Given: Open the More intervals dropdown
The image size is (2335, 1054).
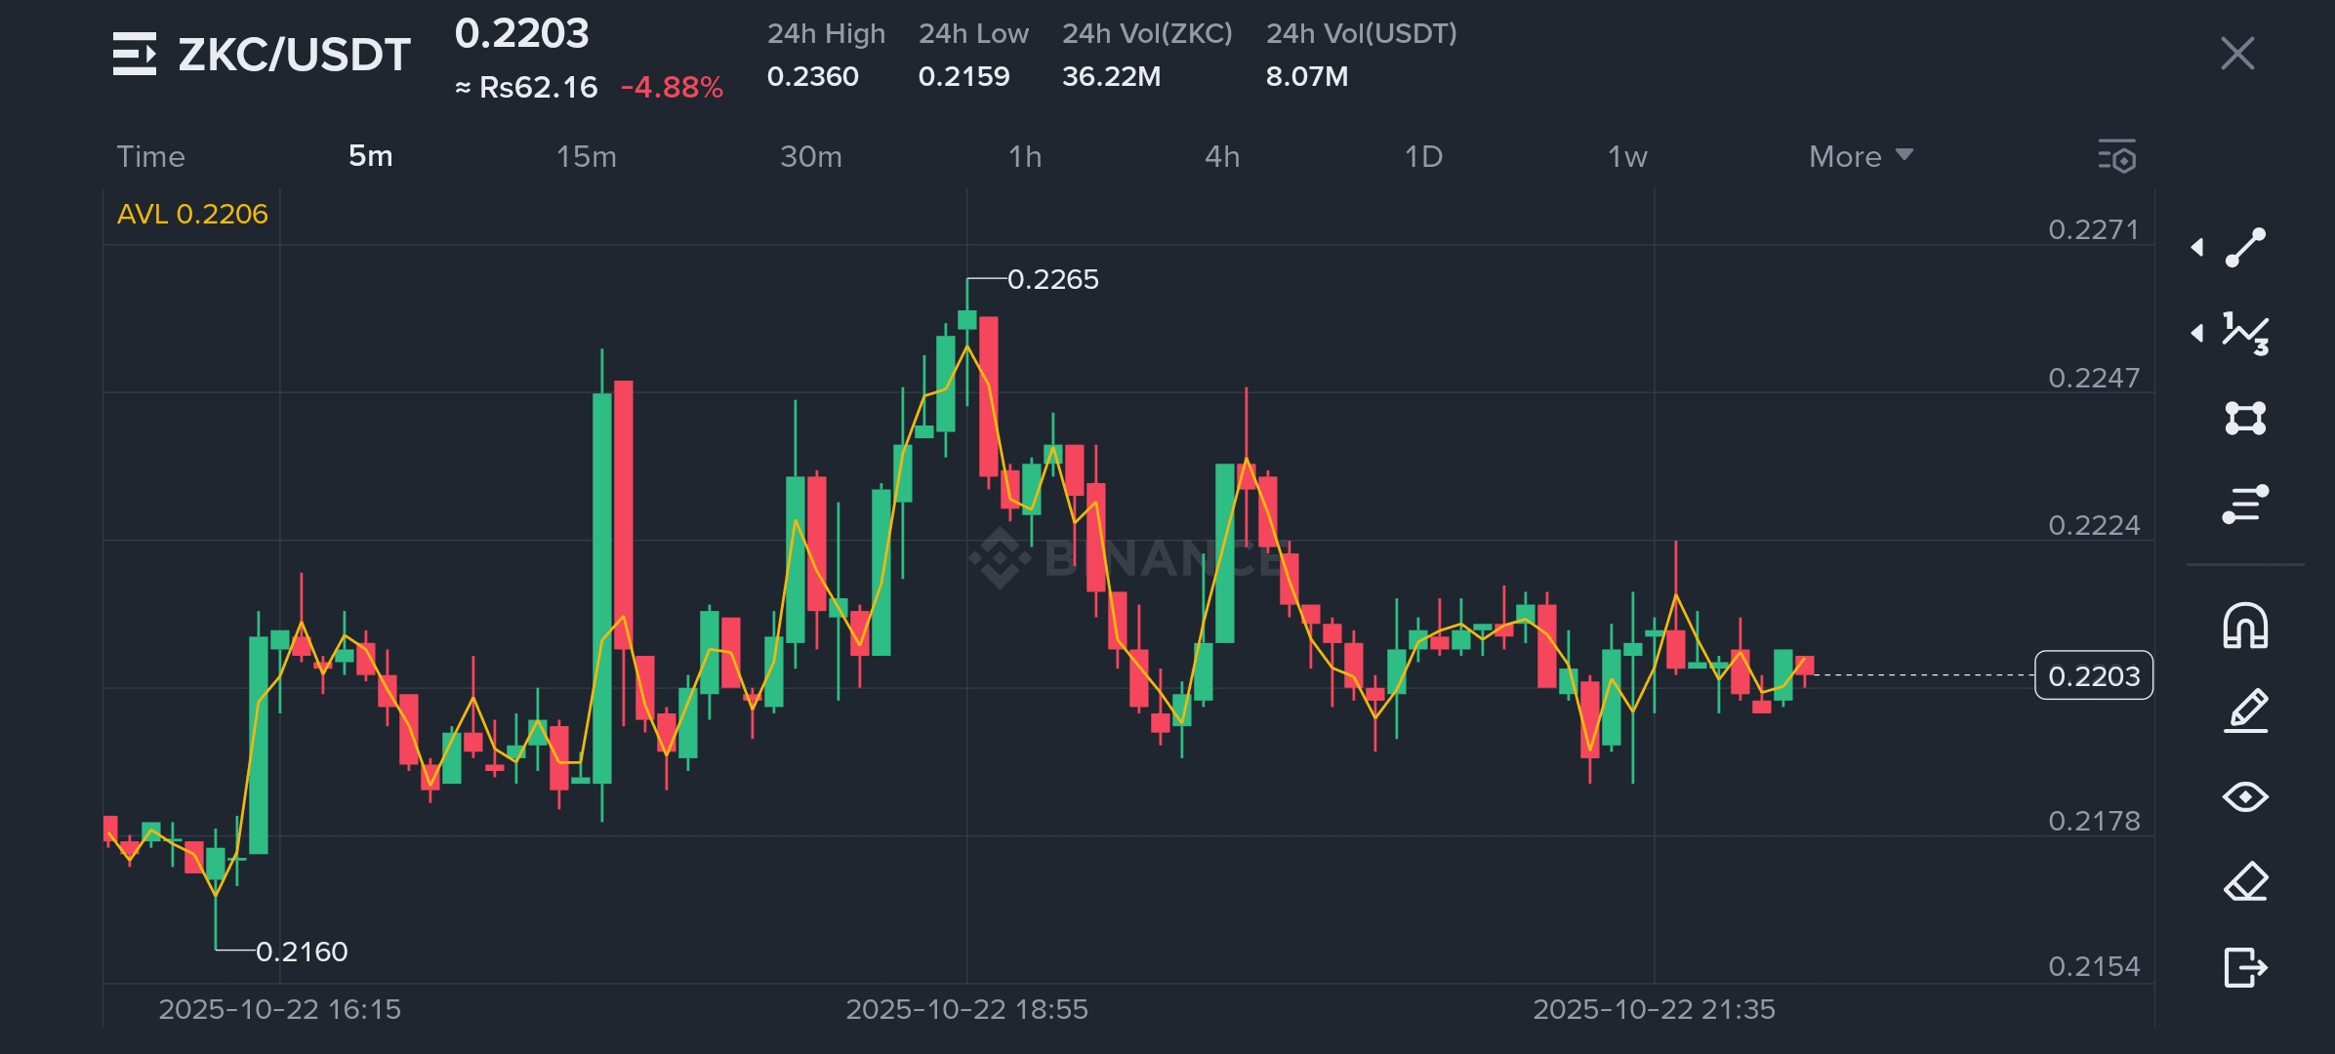Looking at the screenshot, I should tap(1860, 156).
